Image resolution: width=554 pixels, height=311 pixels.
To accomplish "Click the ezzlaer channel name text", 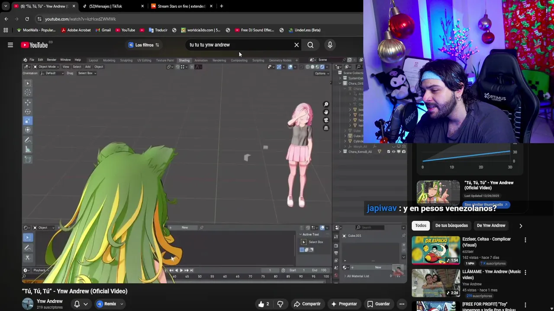I will tap(468, 252).
